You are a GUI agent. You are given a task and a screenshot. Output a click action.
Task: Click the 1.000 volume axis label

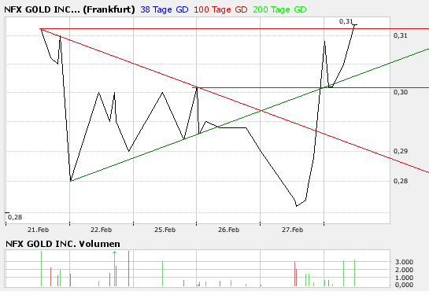404,278
